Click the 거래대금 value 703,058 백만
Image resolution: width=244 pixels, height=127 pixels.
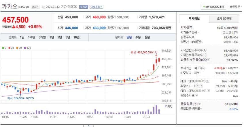coord(161,28)
